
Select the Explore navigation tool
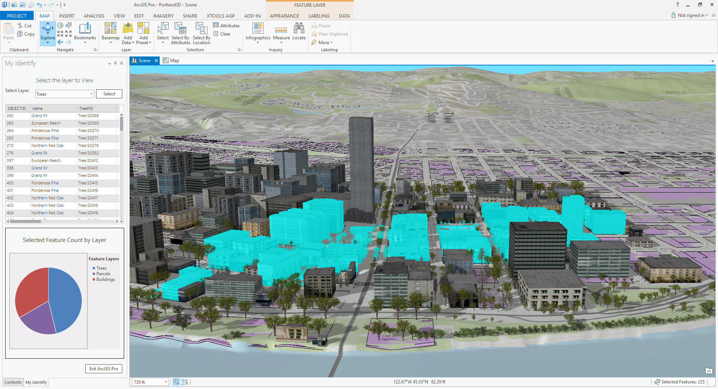(x=47, y=33)
